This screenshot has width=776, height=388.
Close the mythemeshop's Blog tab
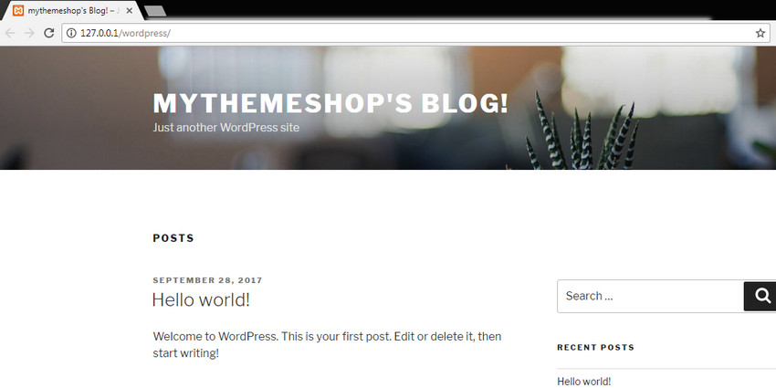tap(129, 10)
